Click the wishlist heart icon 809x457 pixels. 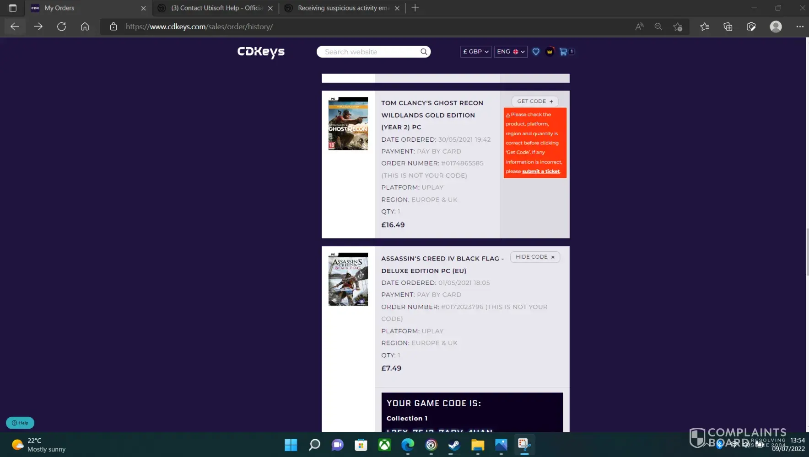tap(536, 52)
